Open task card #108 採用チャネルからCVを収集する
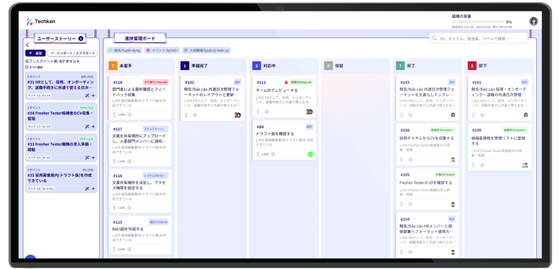558x269 pixels. [427, 145]
